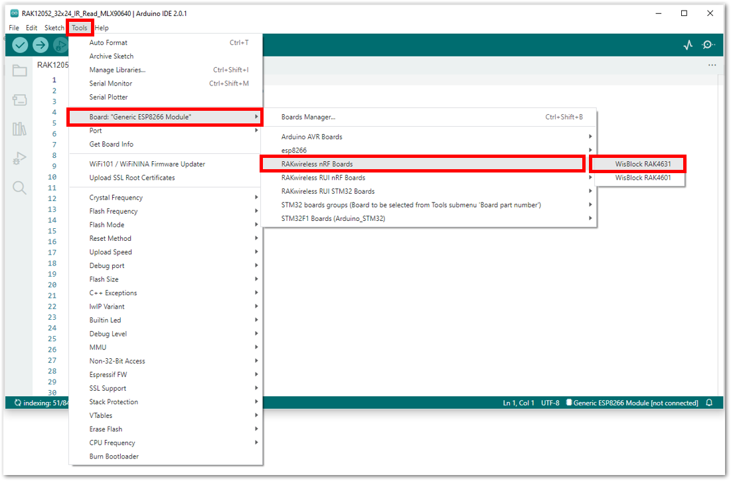Expand Arduino AVR Boards group
This screenshot has width=731, height=481.
(x=429, y=137)
